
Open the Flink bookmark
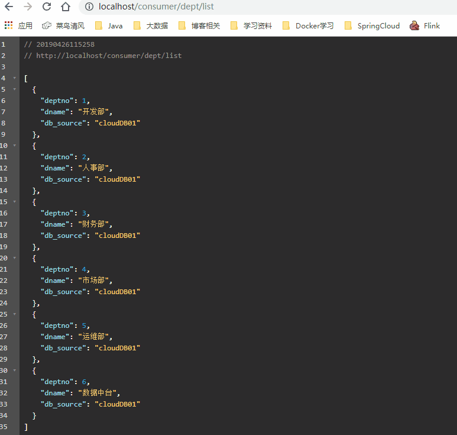click(x=424, y=25)
